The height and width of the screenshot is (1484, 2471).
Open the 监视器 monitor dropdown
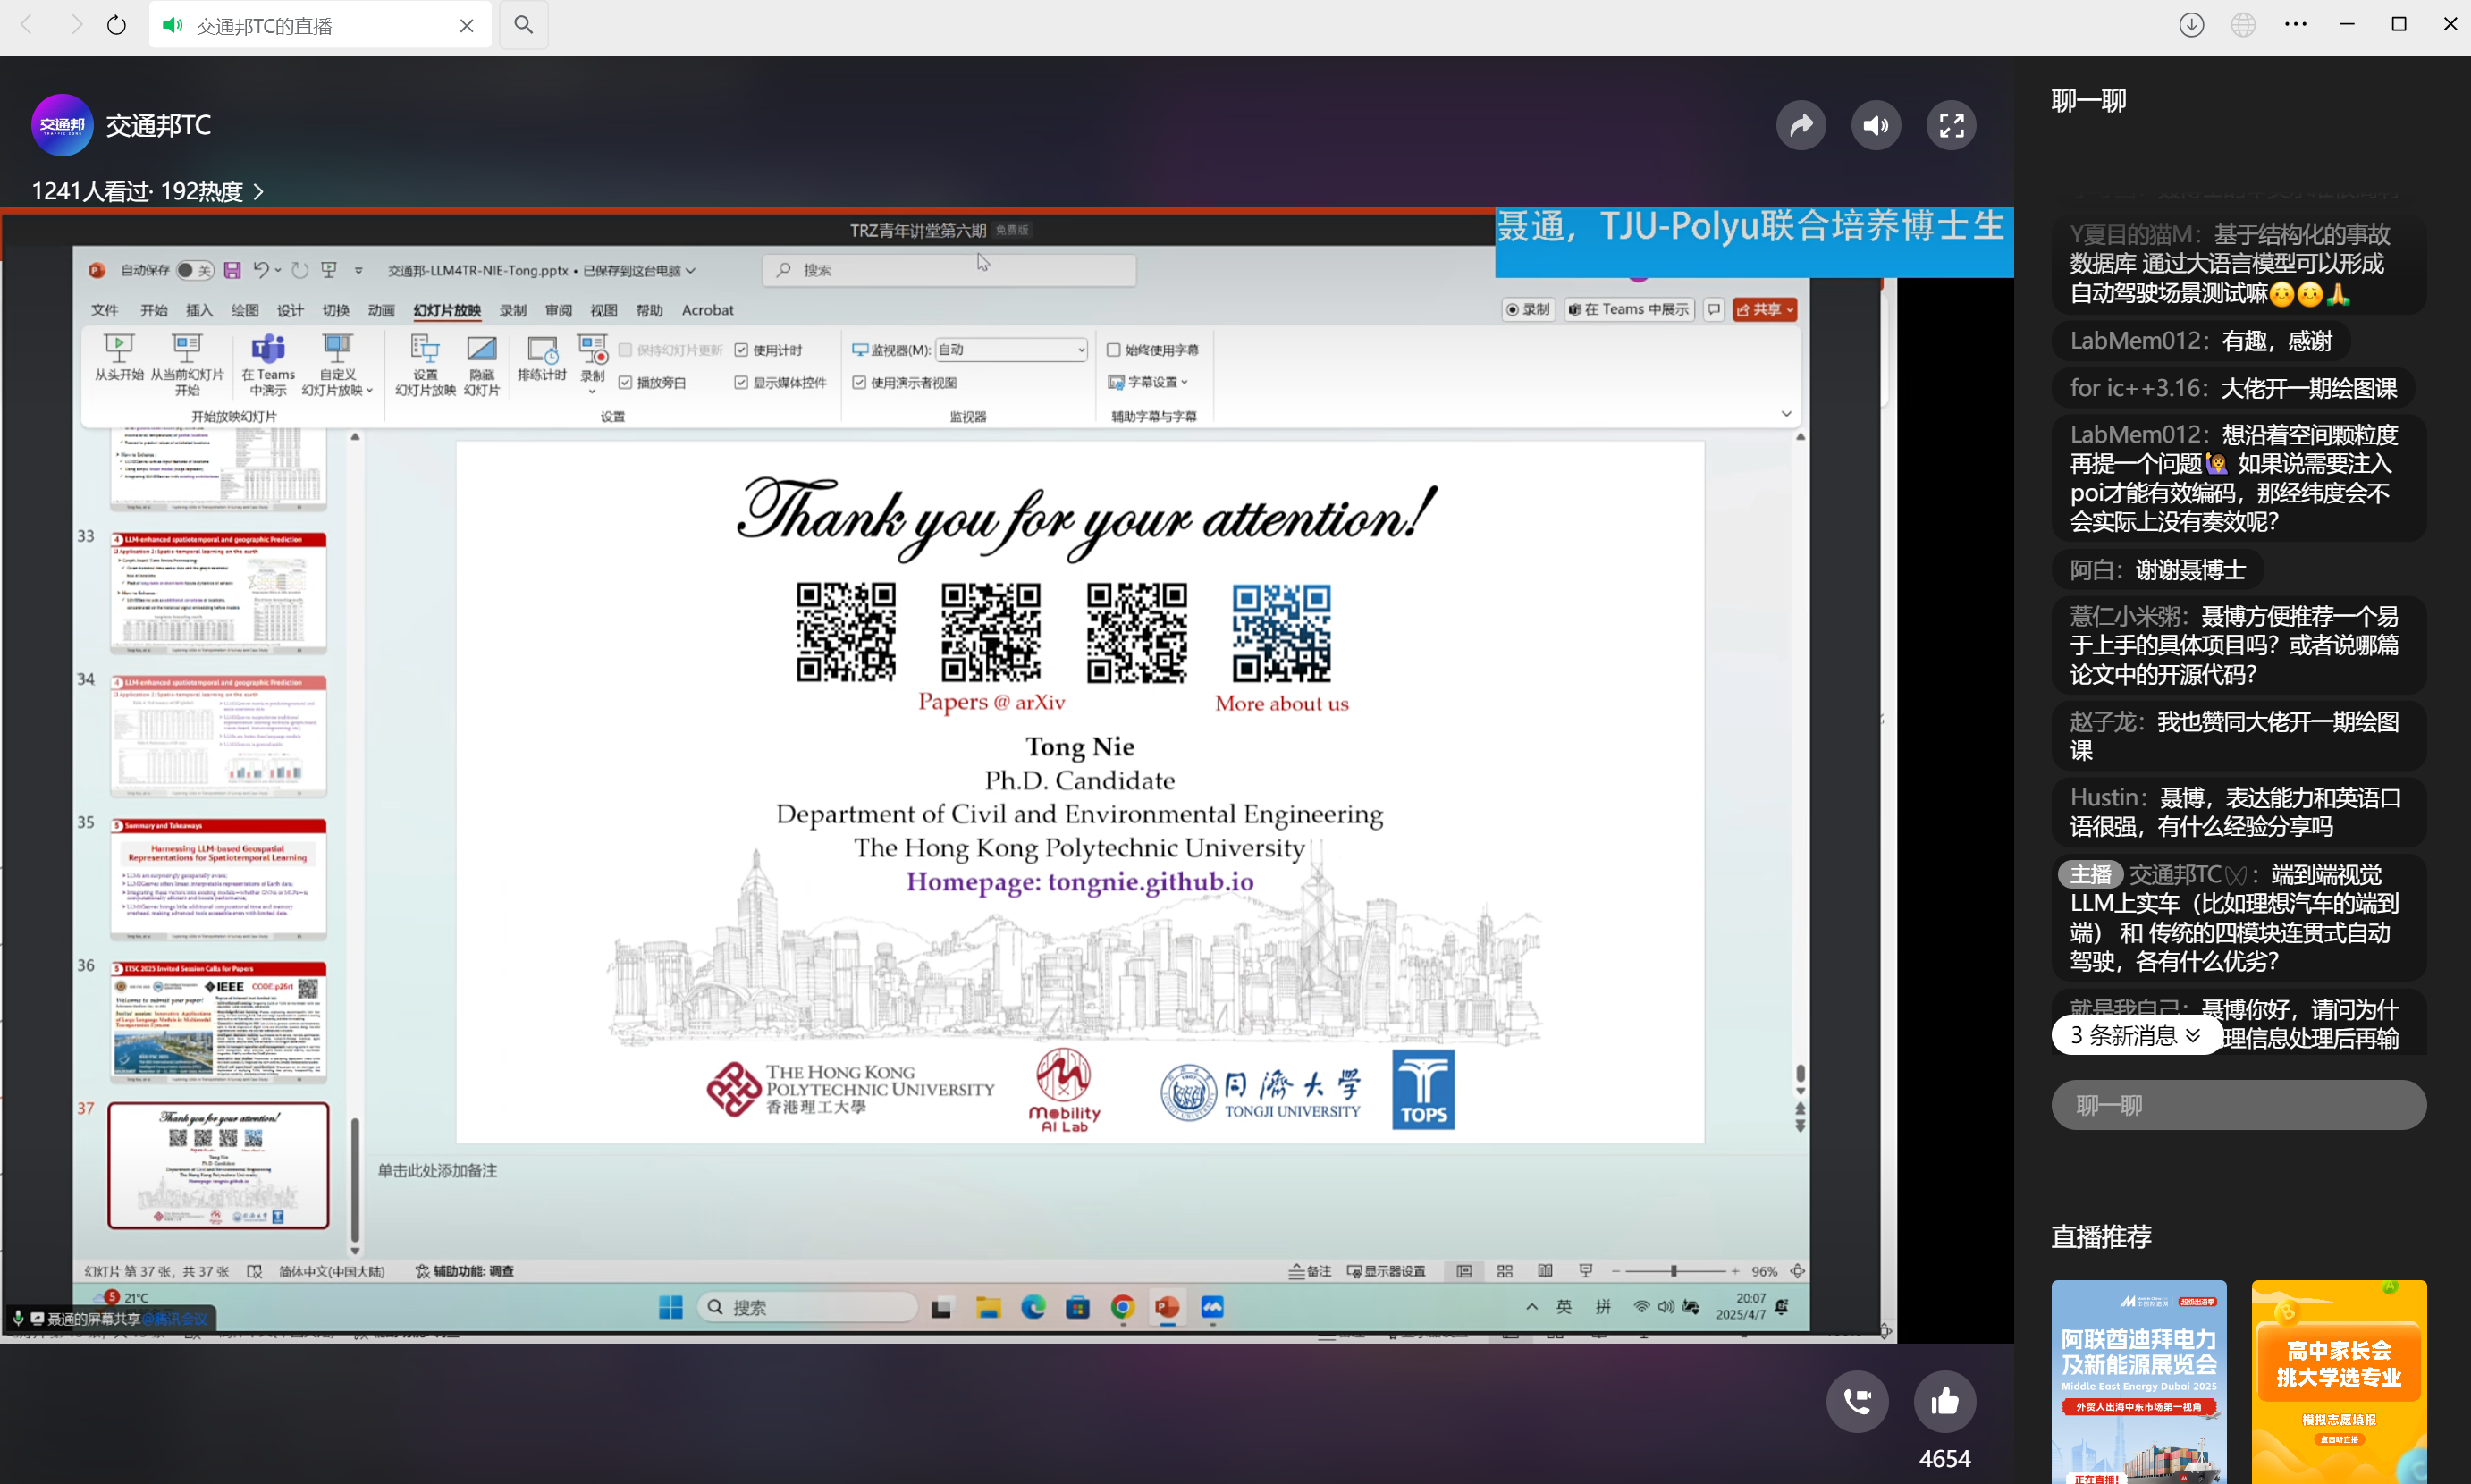1011,350
